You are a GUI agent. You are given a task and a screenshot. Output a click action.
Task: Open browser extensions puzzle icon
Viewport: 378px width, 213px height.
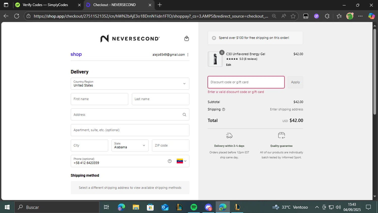(327, 16)
